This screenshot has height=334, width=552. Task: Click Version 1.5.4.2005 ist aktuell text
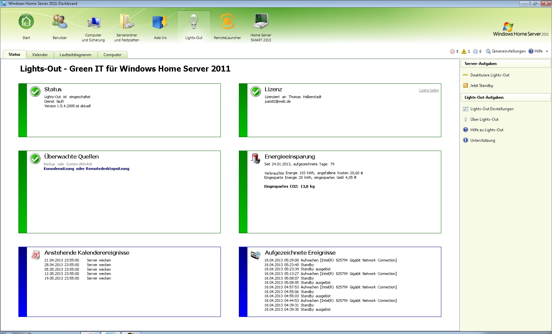67,106
